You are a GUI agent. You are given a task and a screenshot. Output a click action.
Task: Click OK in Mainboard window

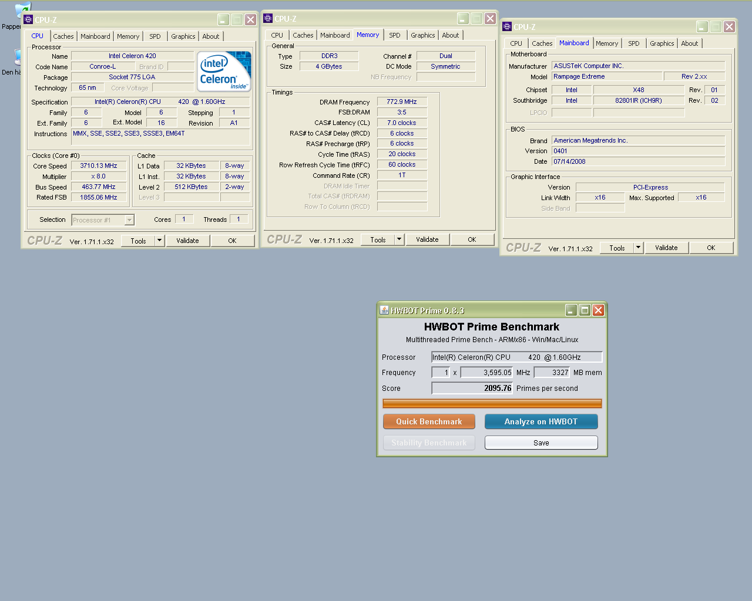[711, 248]
